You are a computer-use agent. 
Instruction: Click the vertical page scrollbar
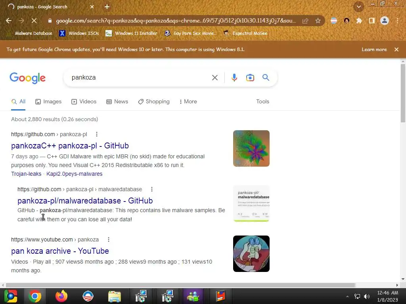[403, 93]
